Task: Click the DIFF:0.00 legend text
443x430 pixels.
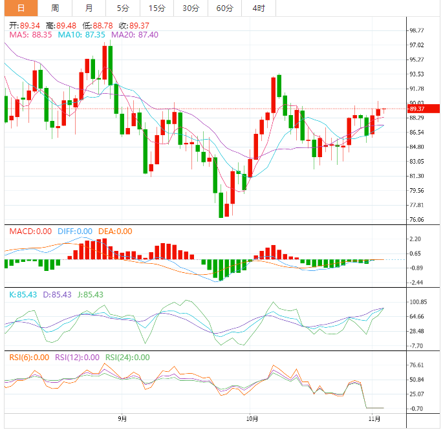Action: tap(74, 231)
